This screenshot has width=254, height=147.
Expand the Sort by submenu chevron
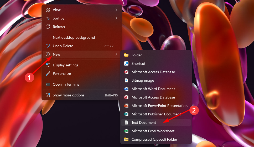[x=116, y=18]
